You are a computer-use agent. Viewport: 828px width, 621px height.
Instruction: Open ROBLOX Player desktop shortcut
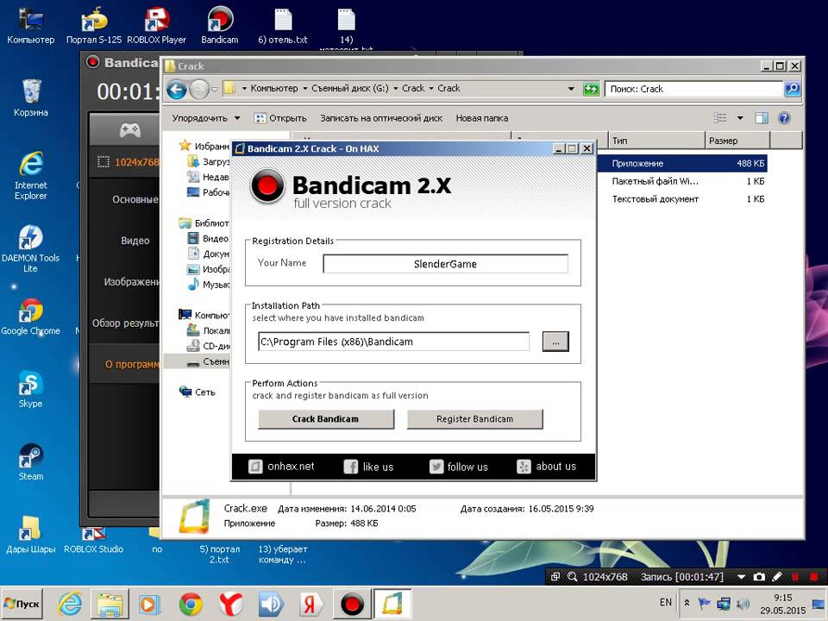pyautogui.click(x=156, y=27)
